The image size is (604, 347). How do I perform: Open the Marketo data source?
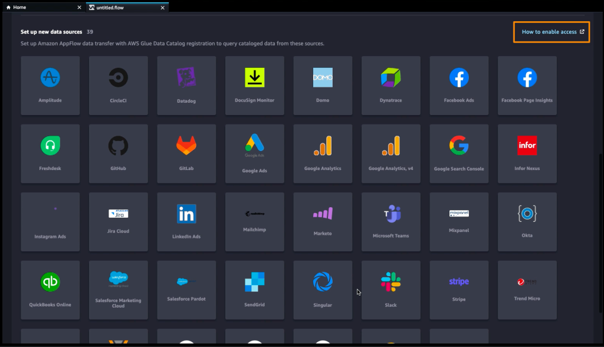tap(323, 222)
